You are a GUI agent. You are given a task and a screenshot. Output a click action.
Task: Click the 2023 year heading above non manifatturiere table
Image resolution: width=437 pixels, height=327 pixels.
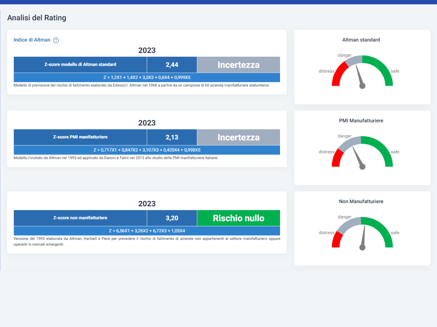coord(147,204)
